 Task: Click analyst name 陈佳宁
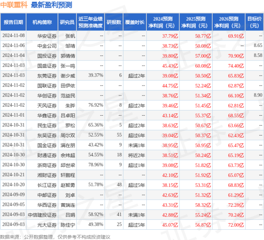[68, 225]
